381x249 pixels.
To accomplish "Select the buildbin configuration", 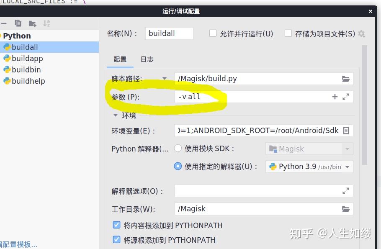I will (x=26, y=69).
